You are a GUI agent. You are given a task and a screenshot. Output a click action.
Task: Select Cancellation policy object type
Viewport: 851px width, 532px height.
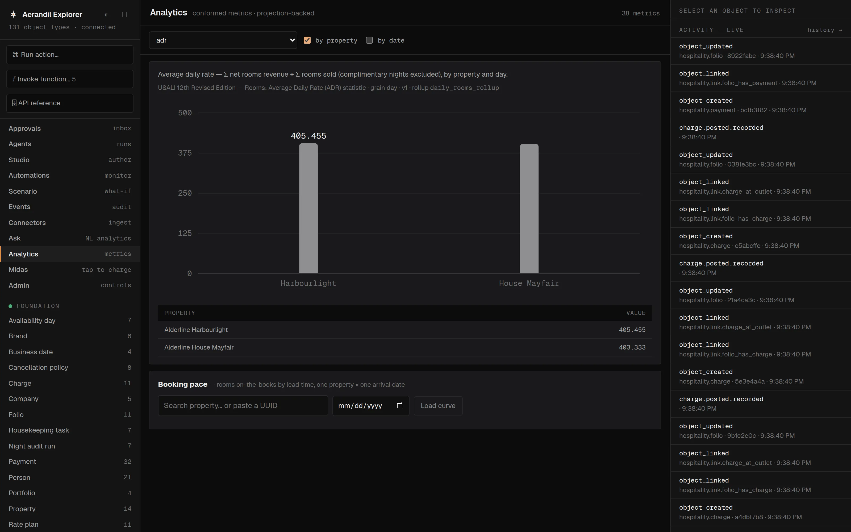[70, 367]
